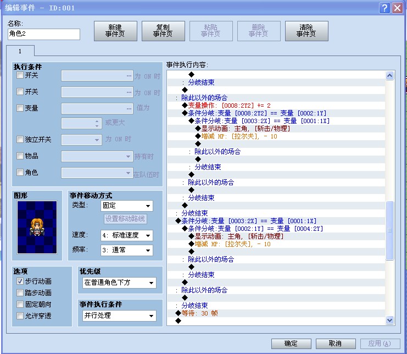
Task: Open the 优先级 priority dropdown
Action: click(119, 283)
